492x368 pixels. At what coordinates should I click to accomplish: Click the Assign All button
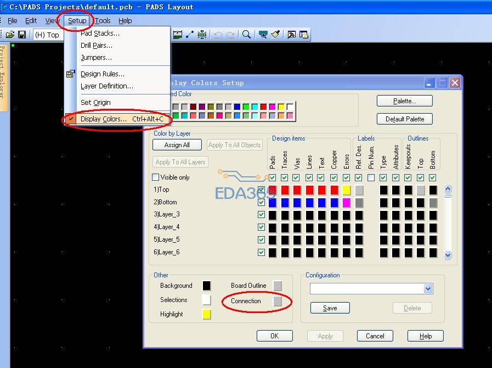[177, 145]
